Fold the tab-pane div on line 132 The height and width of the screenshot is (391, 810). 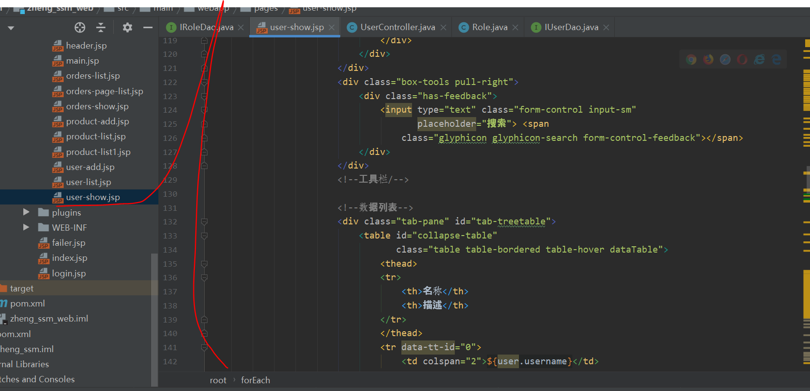(204, 222)
